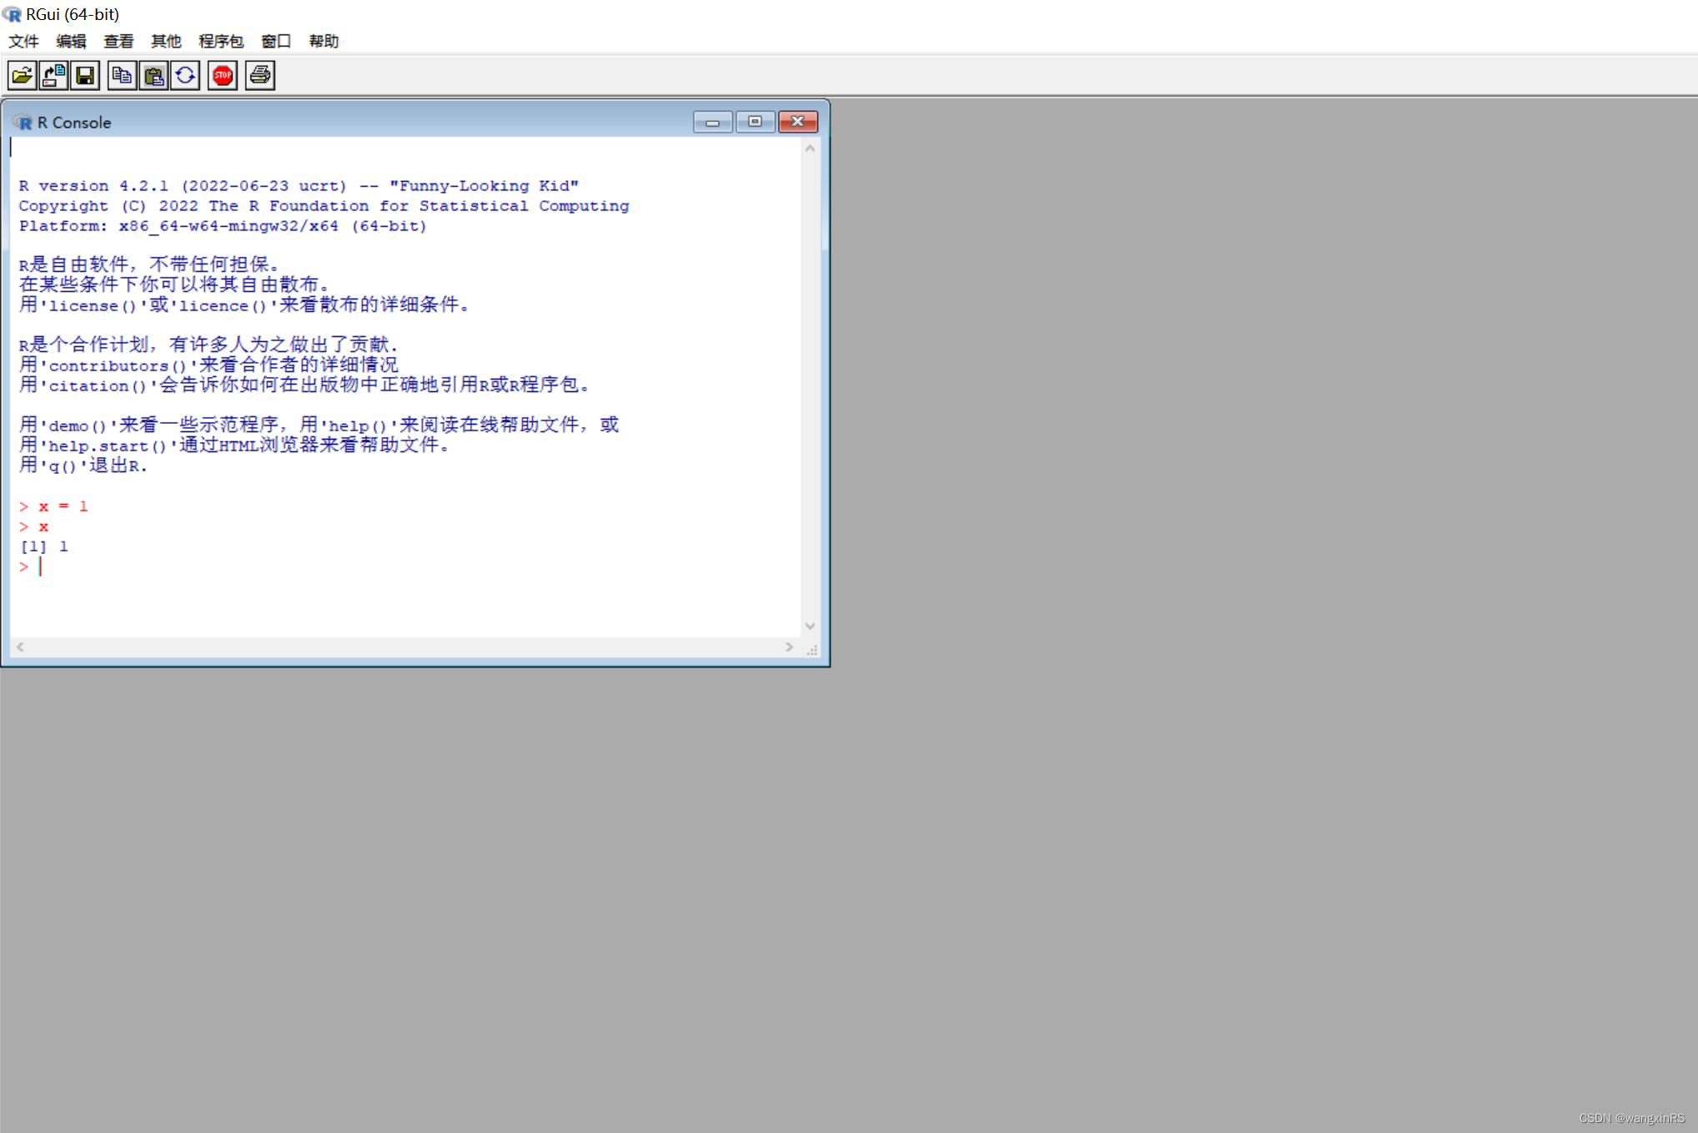This screenshot has width=1698, height=1133.
Task: Click the '[1] 1' output line
Action: click(44, 546)
